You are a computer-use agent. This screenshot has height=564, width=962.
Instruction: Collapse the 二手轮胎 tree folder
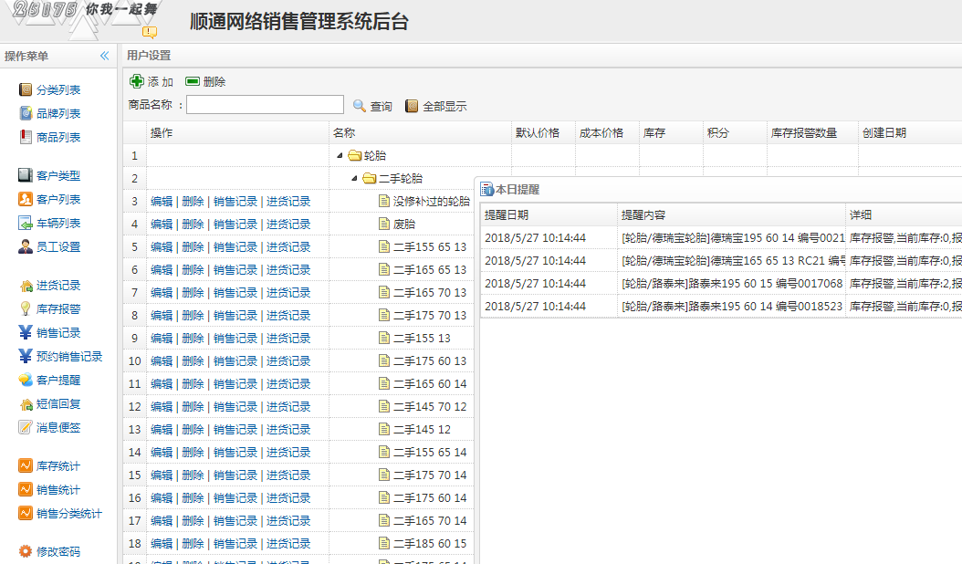(355, 179)
